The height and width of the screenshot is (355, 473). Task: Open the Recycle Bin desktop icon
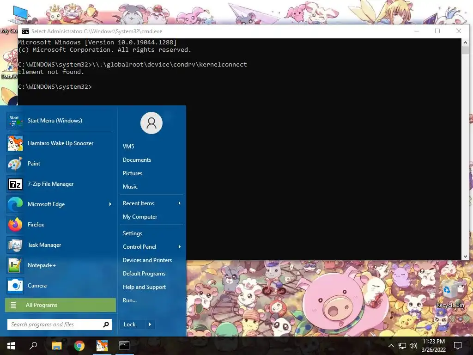pos(450,293)
